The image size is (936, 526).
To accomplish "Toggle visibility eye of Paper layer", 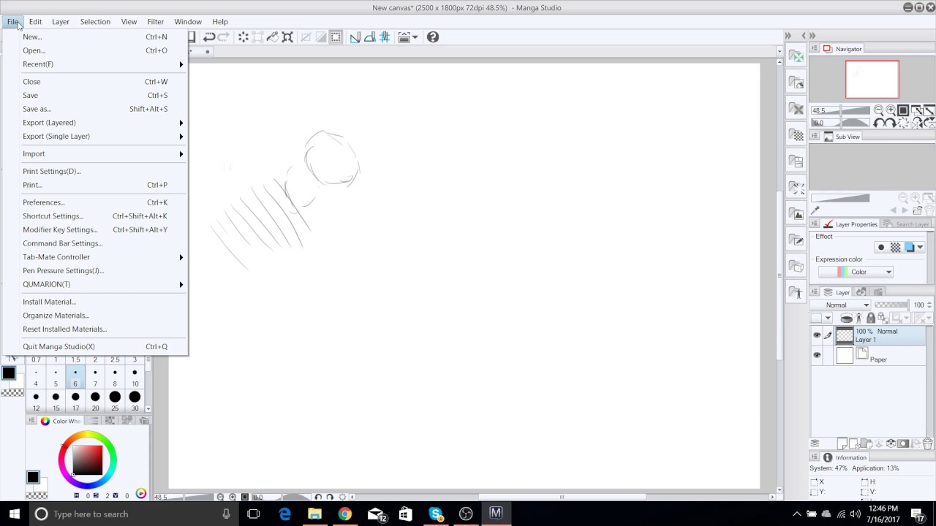I will tap(817, 355).
